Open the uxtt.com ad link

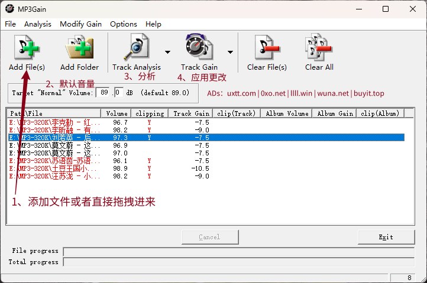(241, 93)
